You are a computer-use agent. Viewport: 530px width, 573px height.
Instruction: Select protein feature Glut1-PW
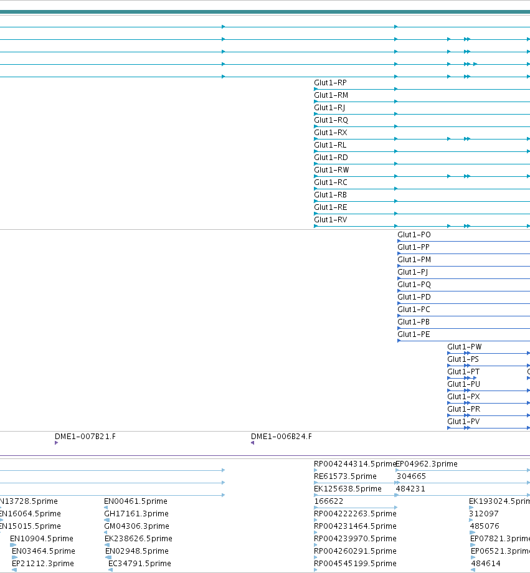pyautogui.click(x=465, y=346)
